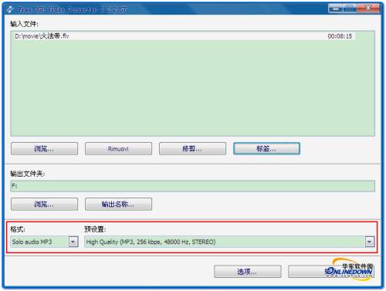386x291 pixels.
Task: Open the 修剪... trim dialog
Action: point(192,149)
